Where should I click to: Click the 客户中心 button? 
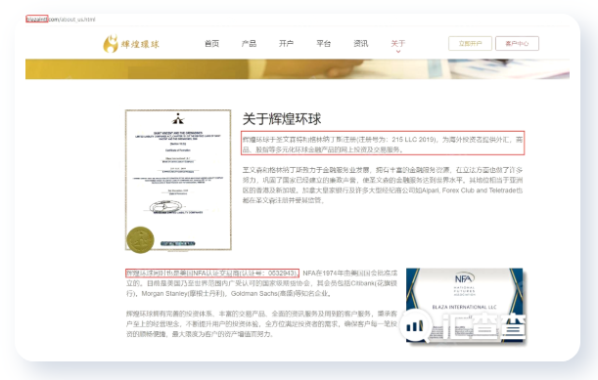pyautogui.click(x=517, y=43)
